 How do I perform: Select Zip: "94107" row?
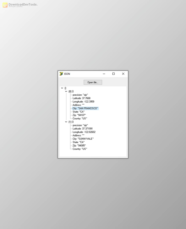tap(79, 115)
